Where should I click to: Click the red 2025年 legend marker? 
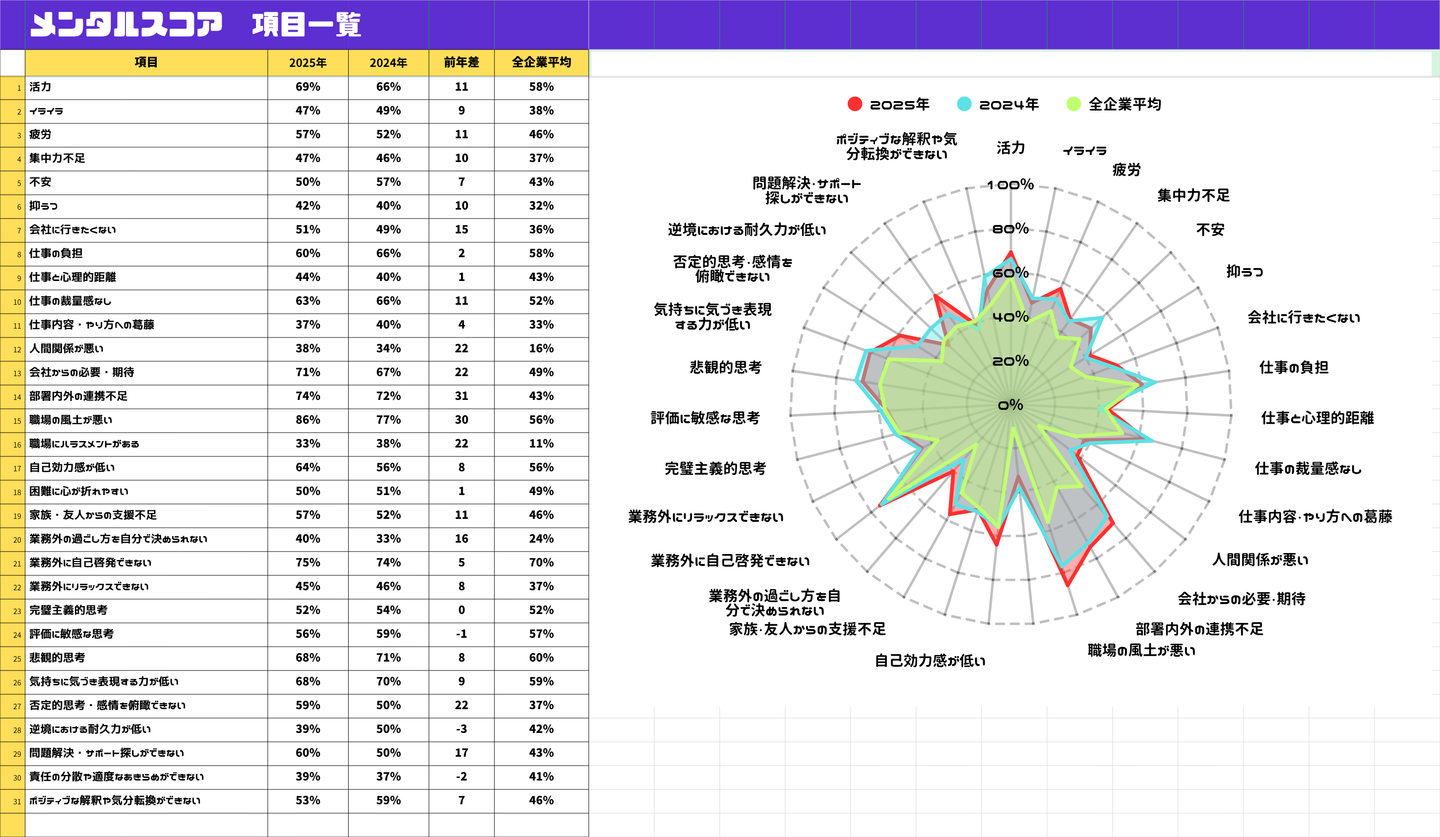tap(855, 104)
